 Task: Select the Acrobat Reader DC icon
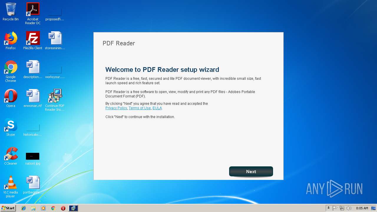pyautogui.click(x=33, y=14)
